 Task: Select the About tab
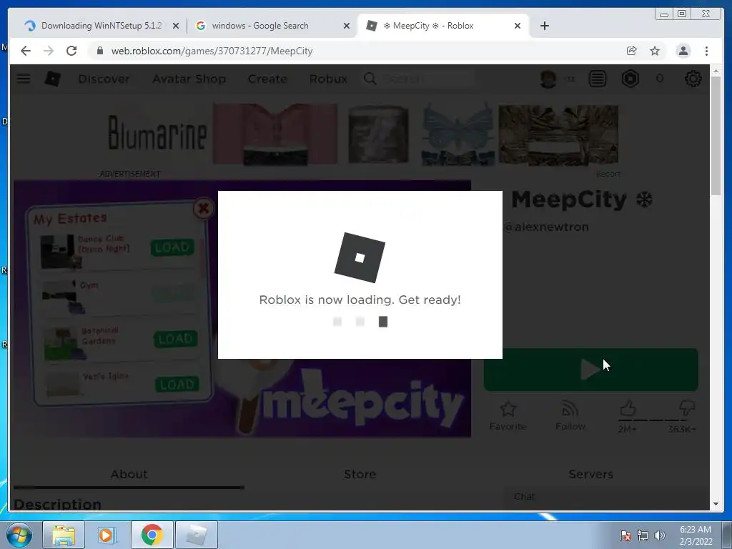pyautogui.click(x=129, y=475)
